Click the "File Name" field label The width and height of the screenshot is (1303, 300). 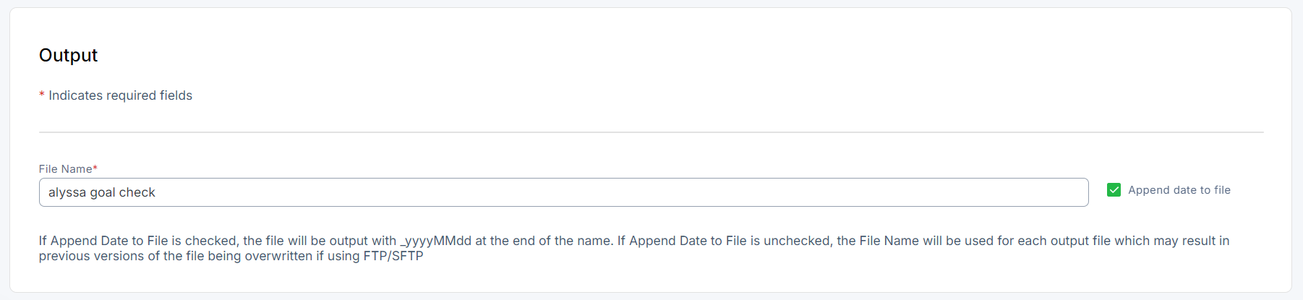65,169
